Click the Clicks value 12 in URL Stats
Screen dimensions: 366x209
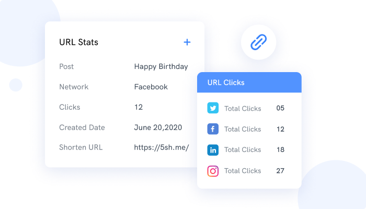point(139,107)
